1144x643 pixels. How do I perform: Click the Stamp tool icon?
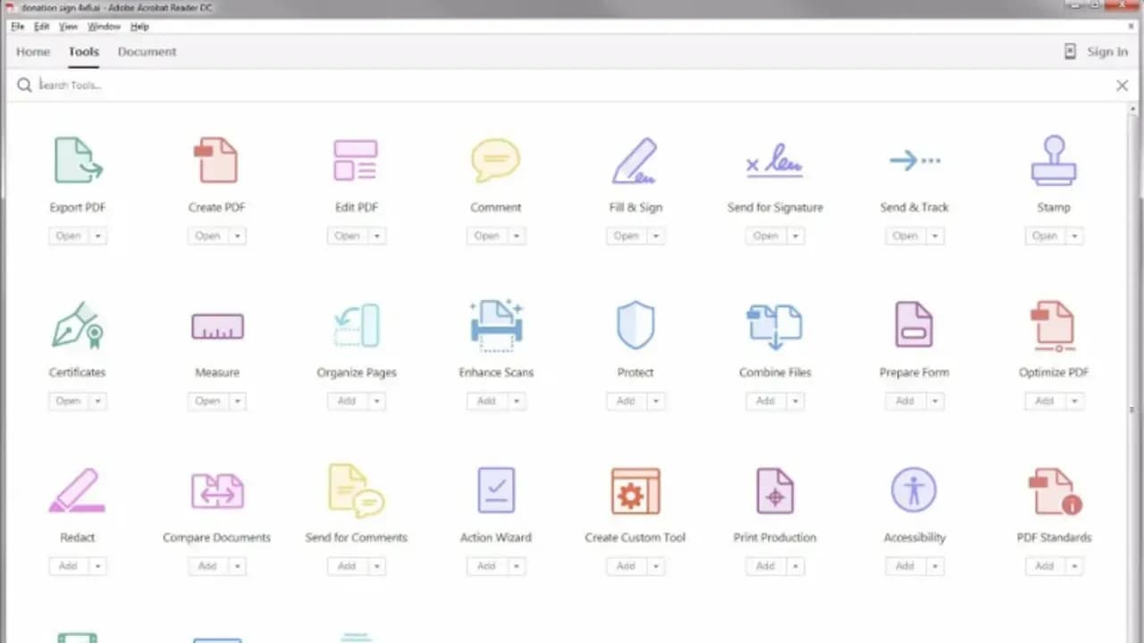[1054, 160]
